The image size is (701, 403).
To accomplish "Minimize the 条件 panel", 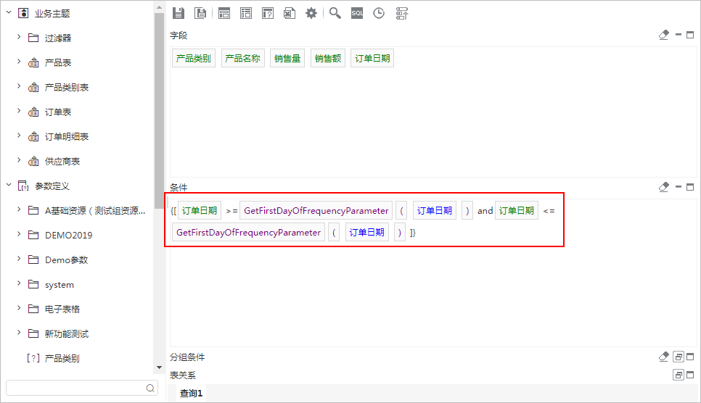I will click(x=679, y=186).
